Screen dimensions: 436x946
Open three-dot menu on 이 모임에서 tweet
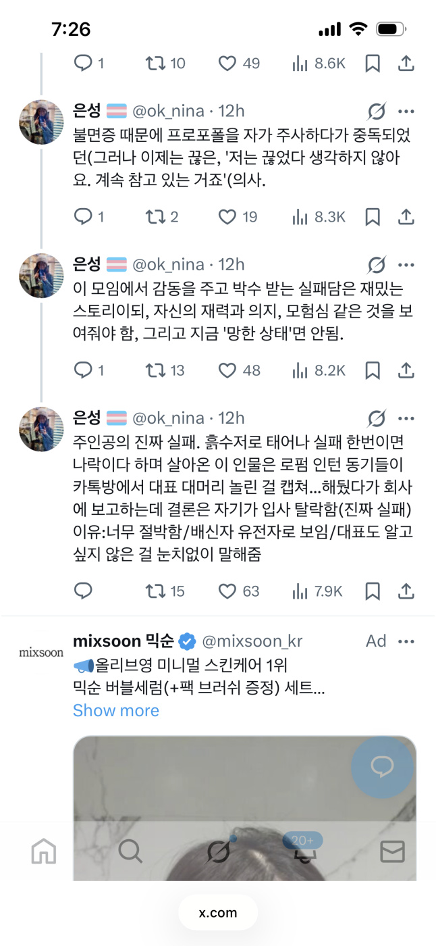pyautogui.click(x=406, y=265)
